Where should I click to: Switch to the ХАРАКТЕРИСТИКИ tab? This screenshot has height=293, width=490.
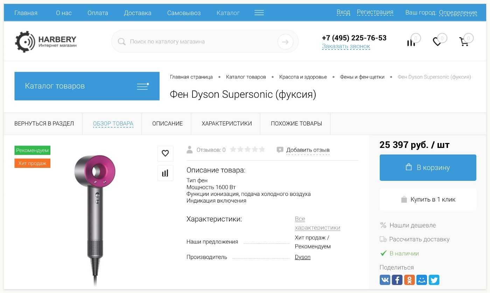pyautogui.click(x=227, y=123)
